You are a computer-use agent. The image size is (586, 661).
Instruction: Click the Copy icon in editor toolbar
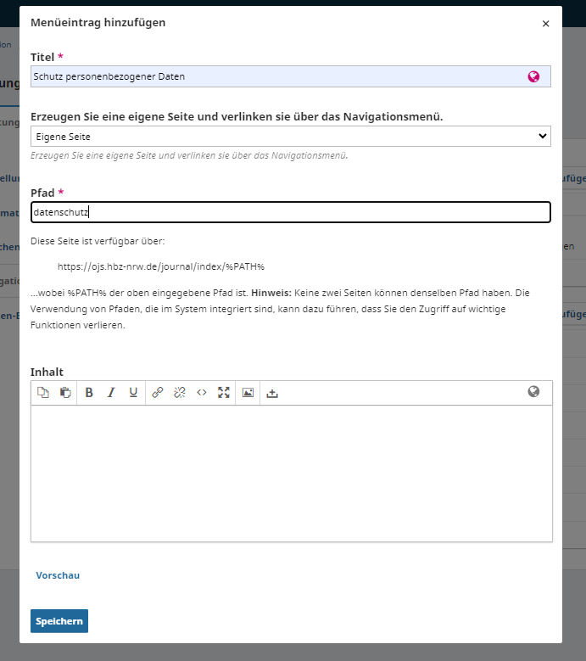click(43, 393)
